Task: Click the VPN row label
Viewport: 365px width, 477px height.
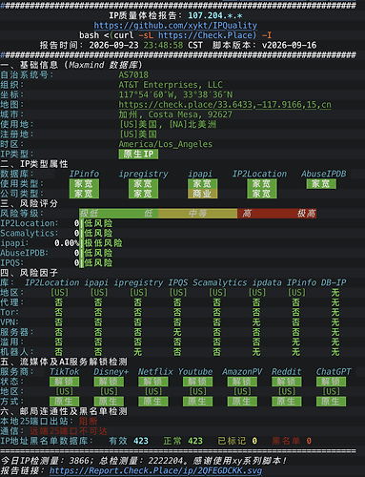Action: [10, 322]
